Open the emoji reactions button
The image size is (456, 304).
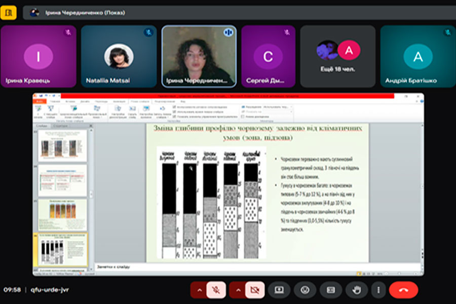pos(305,290)
